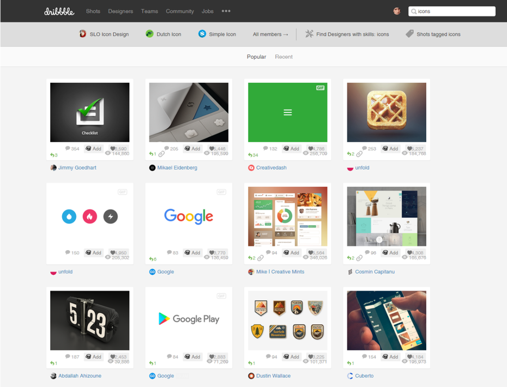Like the Checklist shot heart icon

[x=112, y=148]
